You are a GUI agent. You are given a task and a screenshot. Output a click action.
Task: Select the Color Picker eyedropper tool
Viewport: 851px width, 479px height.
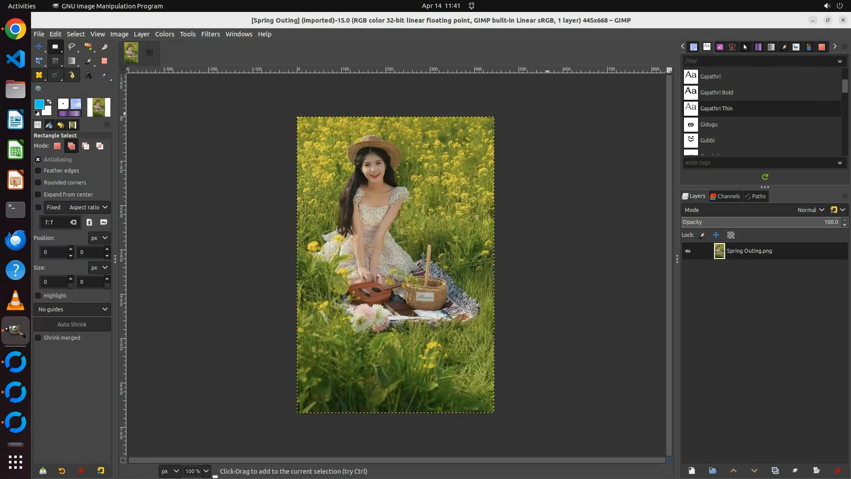point(105,75)
